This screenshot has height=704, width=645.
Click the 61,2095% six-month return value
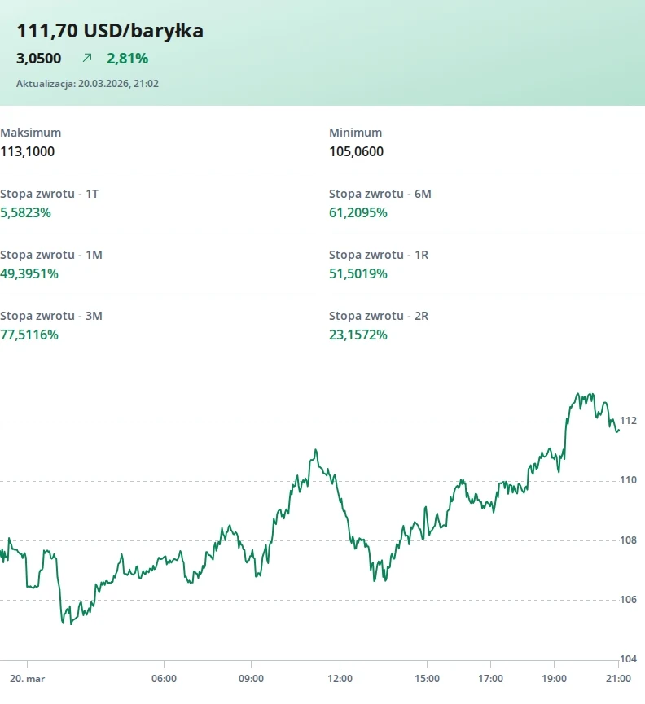click(358, 212)
